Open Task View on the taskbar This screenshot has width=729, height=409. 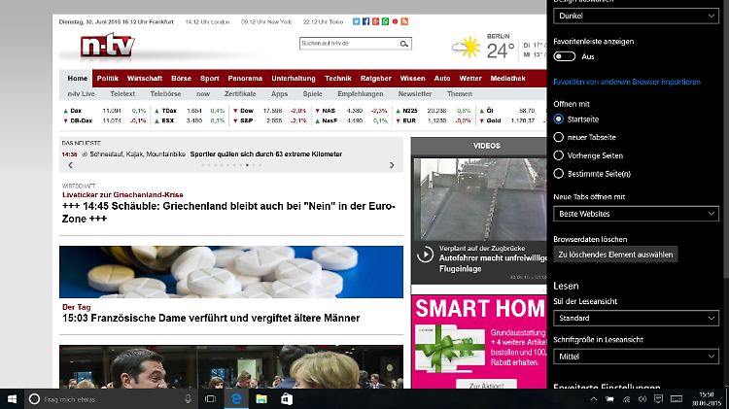pyautogui.click(x=210, y=398)
